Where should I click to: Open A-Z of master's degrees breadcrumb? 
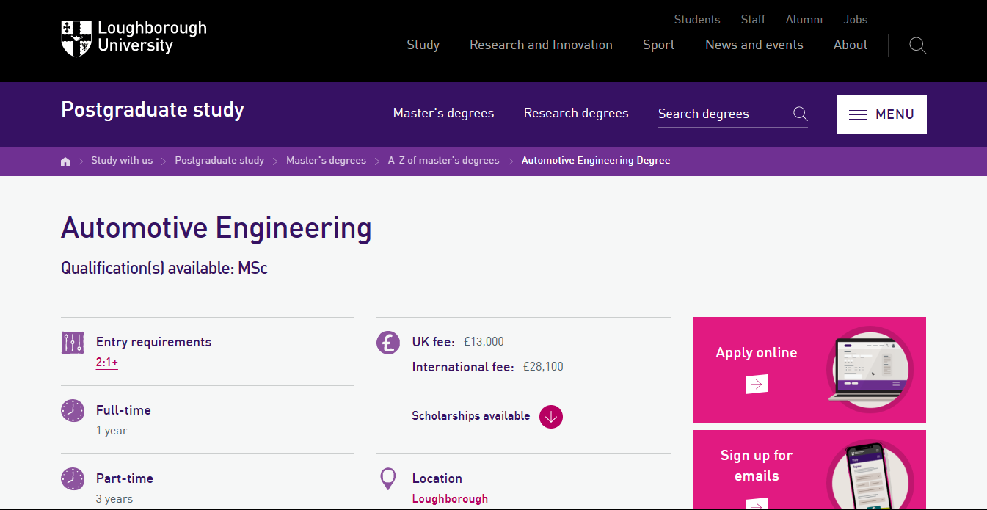coord(443,161)
